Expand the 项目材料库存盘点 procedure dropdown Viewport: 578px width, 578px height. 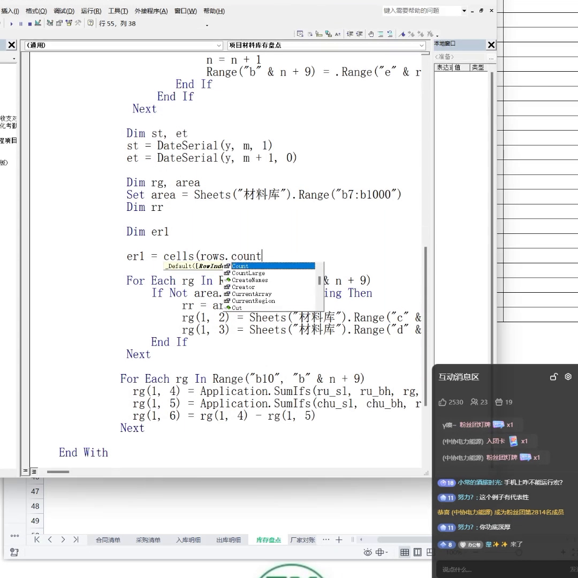(421, 45)
